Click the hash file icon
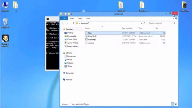 click(x=86, y=33)
